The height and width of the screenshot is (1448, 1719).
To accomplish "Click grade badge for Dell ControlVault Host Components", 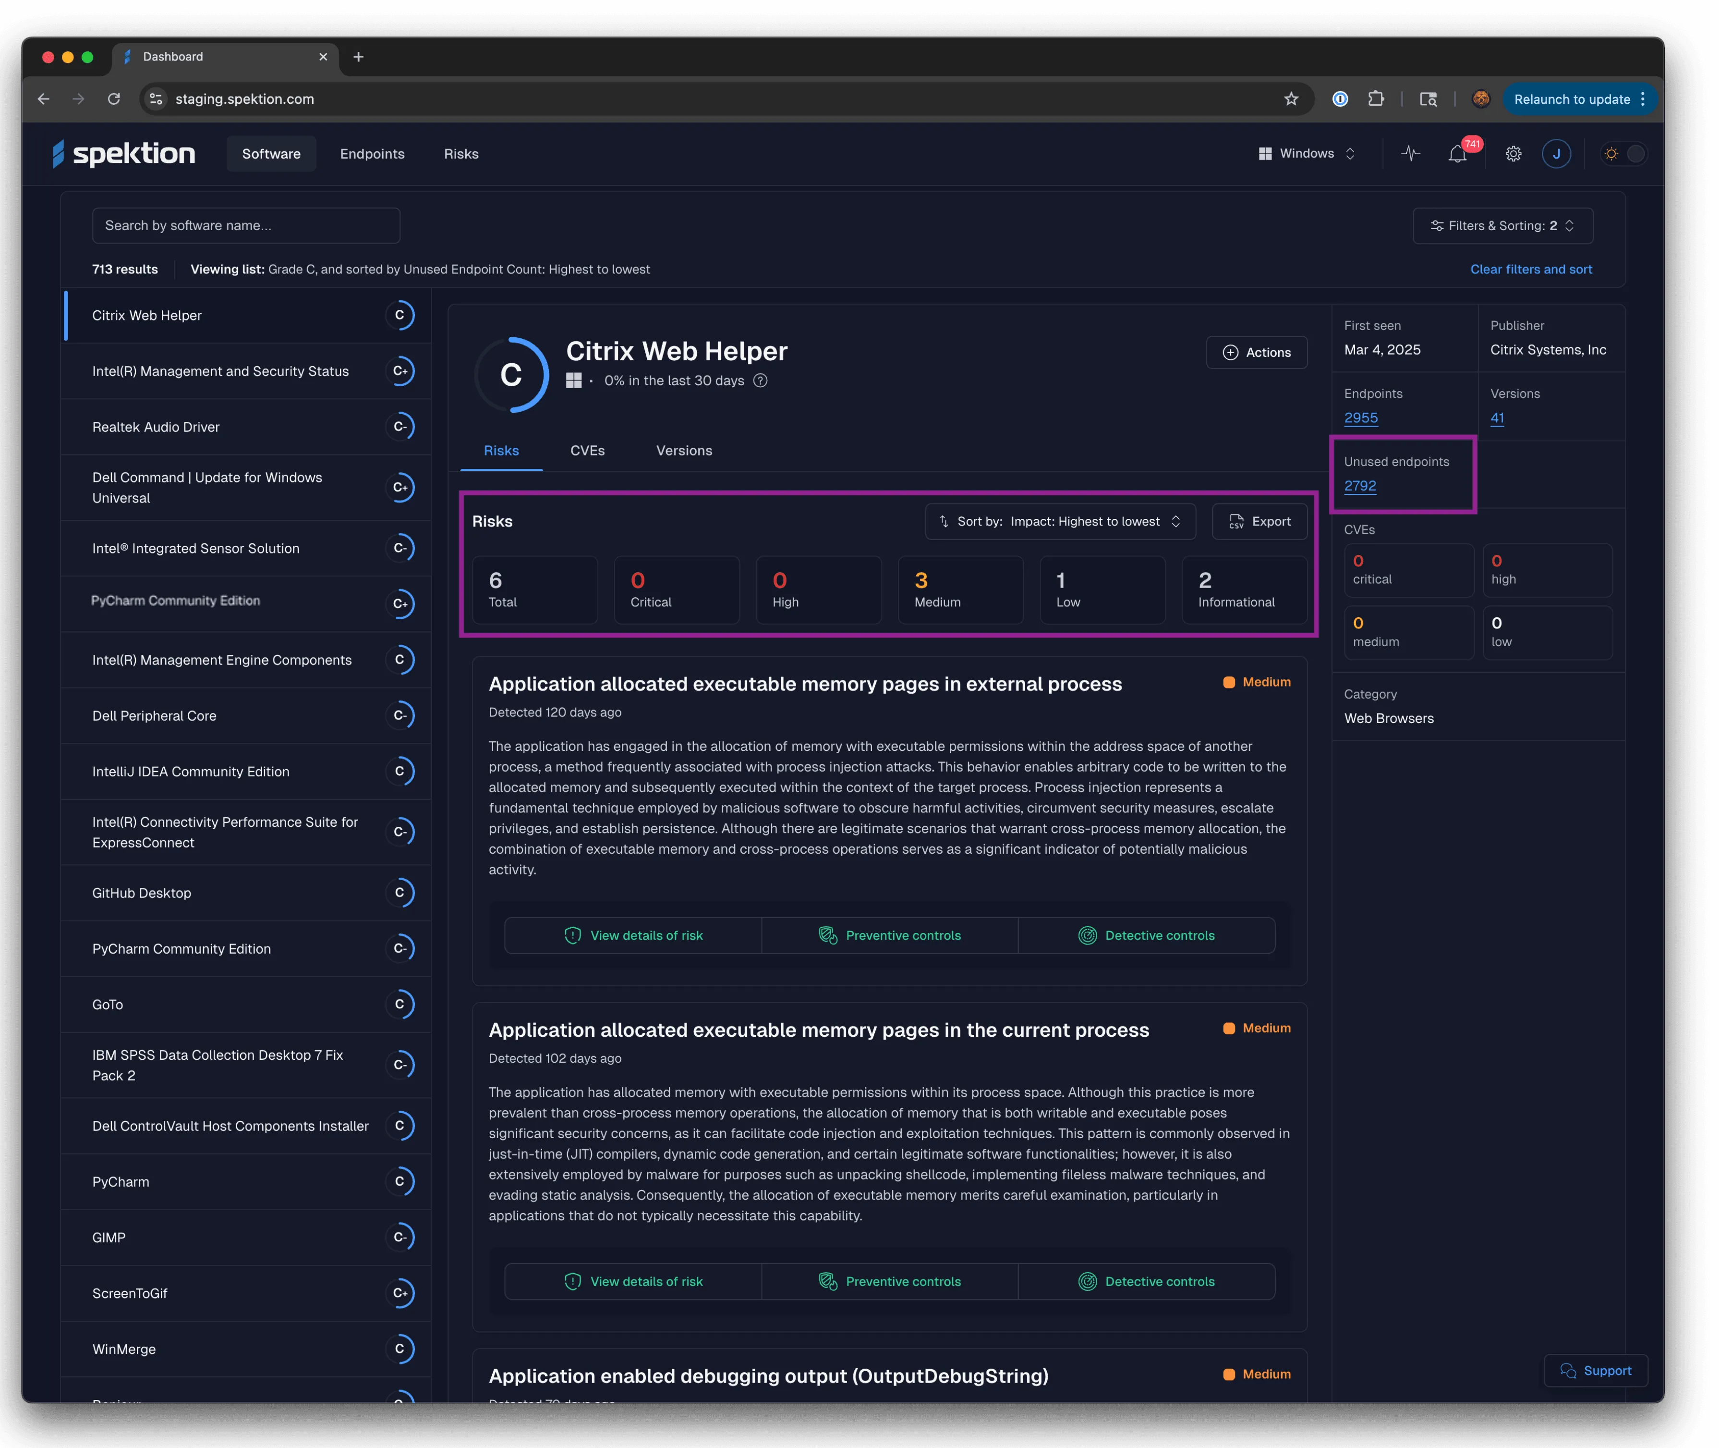I will coord(399,1126).
